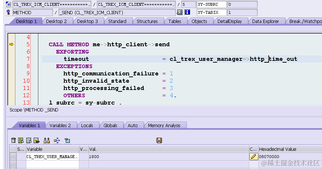Click line number 7 in source gutter
The image size is (322, 169).
28,59
